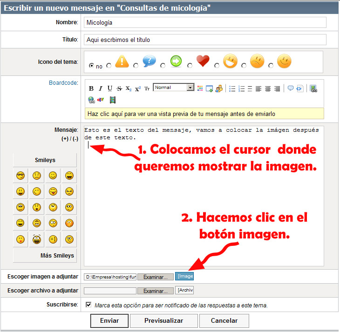340x333 pixels.
Task: Open the Boardcode help link
Action: tap(63, 83)
